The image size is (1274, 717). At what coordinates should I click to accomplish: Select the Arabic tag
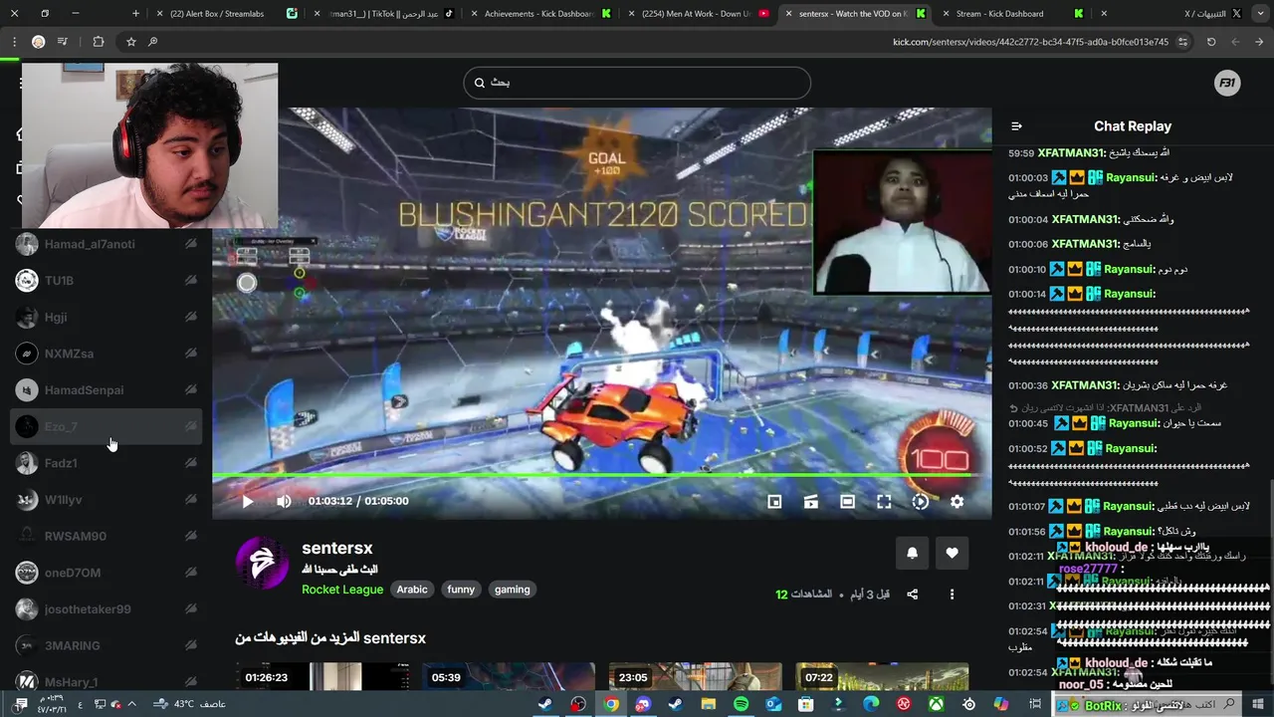[412, 590]
